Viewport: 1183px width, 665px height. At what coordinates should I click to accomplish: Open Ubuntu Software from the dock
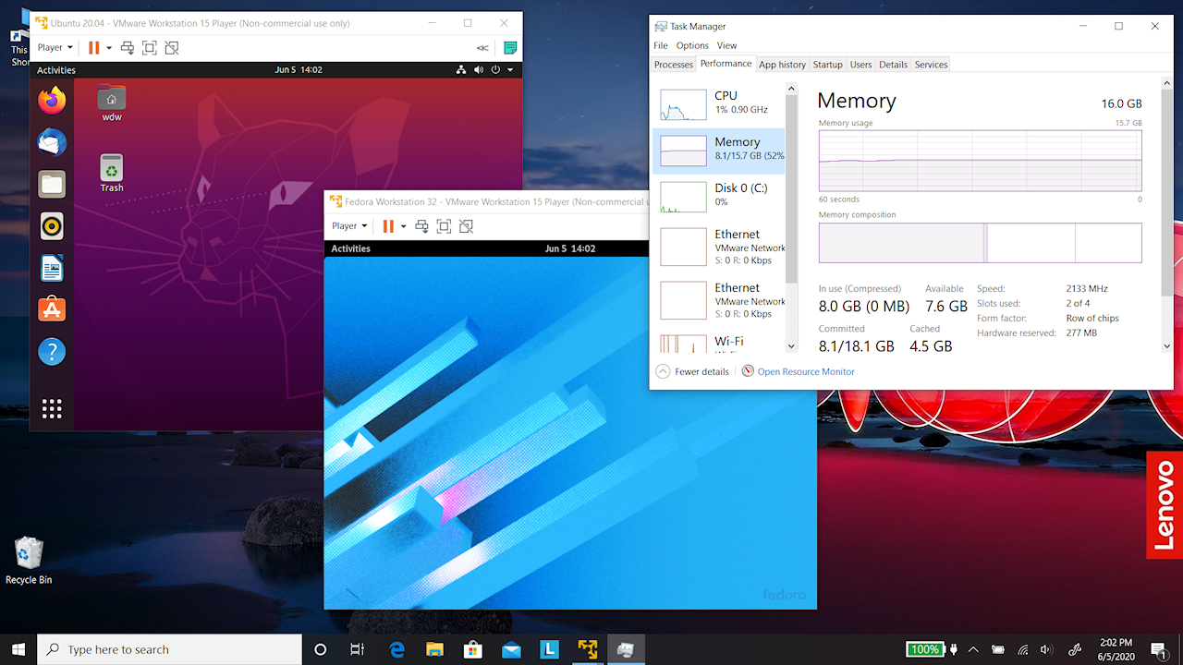pos(52,309)
